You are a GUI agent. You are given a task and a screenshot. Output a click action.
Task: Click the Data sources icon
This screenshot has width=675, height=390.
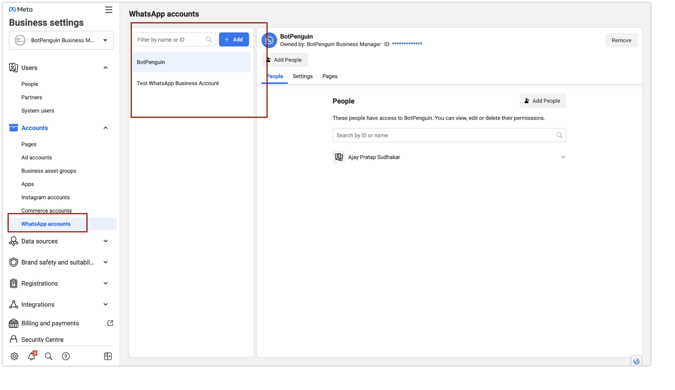[x=13, y=241]
